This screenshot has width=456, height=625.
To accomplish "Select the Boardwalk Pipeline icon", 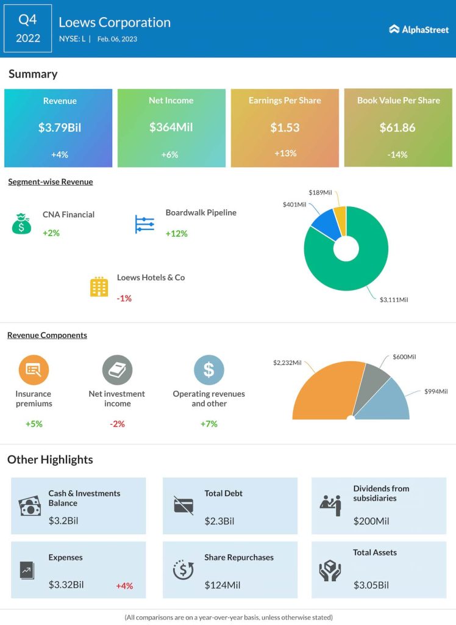I will coord(144,224).
